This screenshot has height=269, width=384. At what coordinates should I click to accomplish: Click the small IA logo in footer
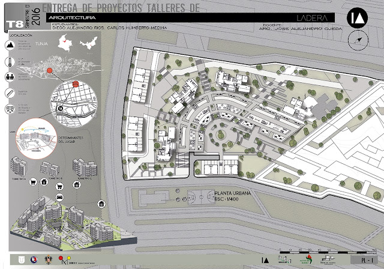(x=265, y=260)
